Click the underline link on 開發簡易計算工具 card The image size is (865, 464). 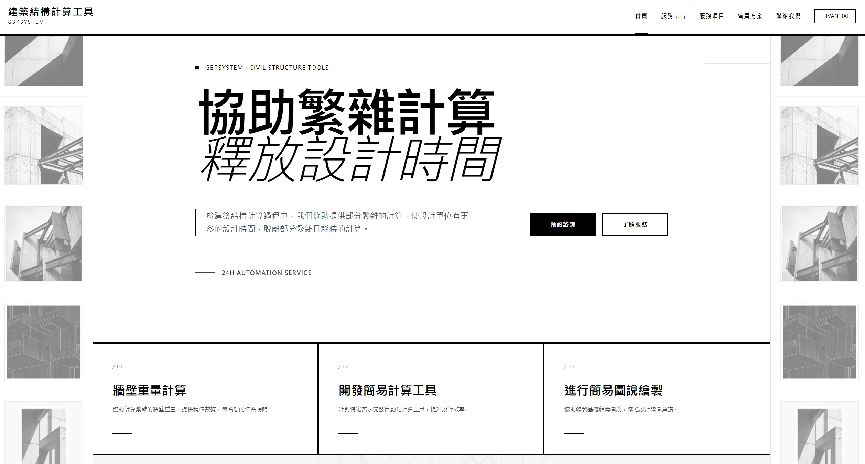(x=348, y=434)
